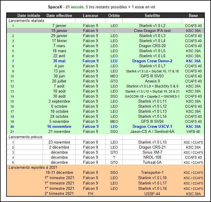The width and height of the screenshot is (211, 202).
Task: Select the 'Starlink v1.0 L7' cell
Action: (x=152, y=66)
